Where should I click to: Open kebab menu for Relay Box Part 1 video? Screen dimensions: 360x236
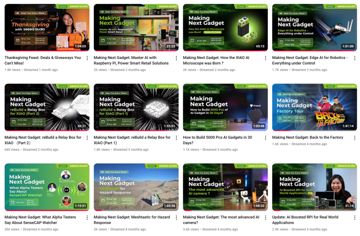click(x=176, y=138)
